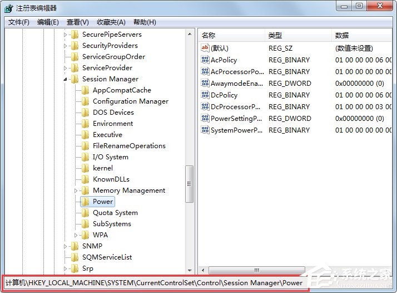This screenshot has height=293, width=397.
Task: Click the ServiceProvider folder icon
Action: (x=75, y=68)
